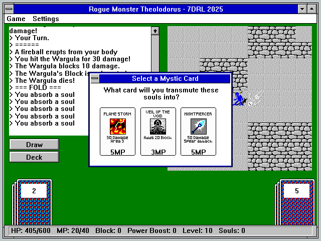Minimize the game window

(x=302, y=9)
